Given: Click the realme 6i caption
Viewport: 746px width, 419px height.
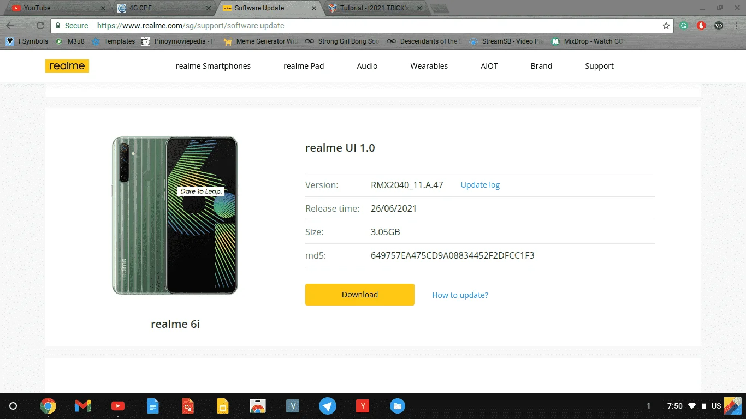Looking at the screenshot, I should (175, 324).
